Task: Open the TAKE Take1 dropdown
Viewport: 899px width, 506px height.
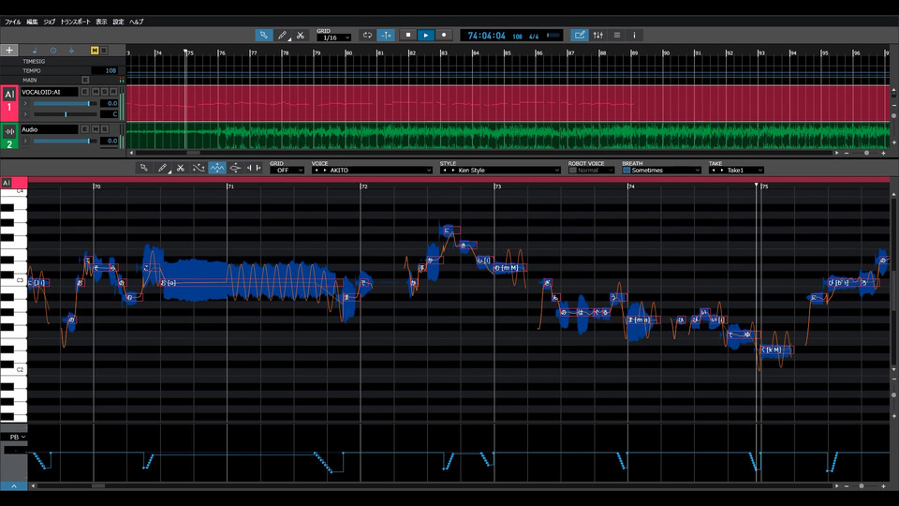Action: [x=736, y=171]
